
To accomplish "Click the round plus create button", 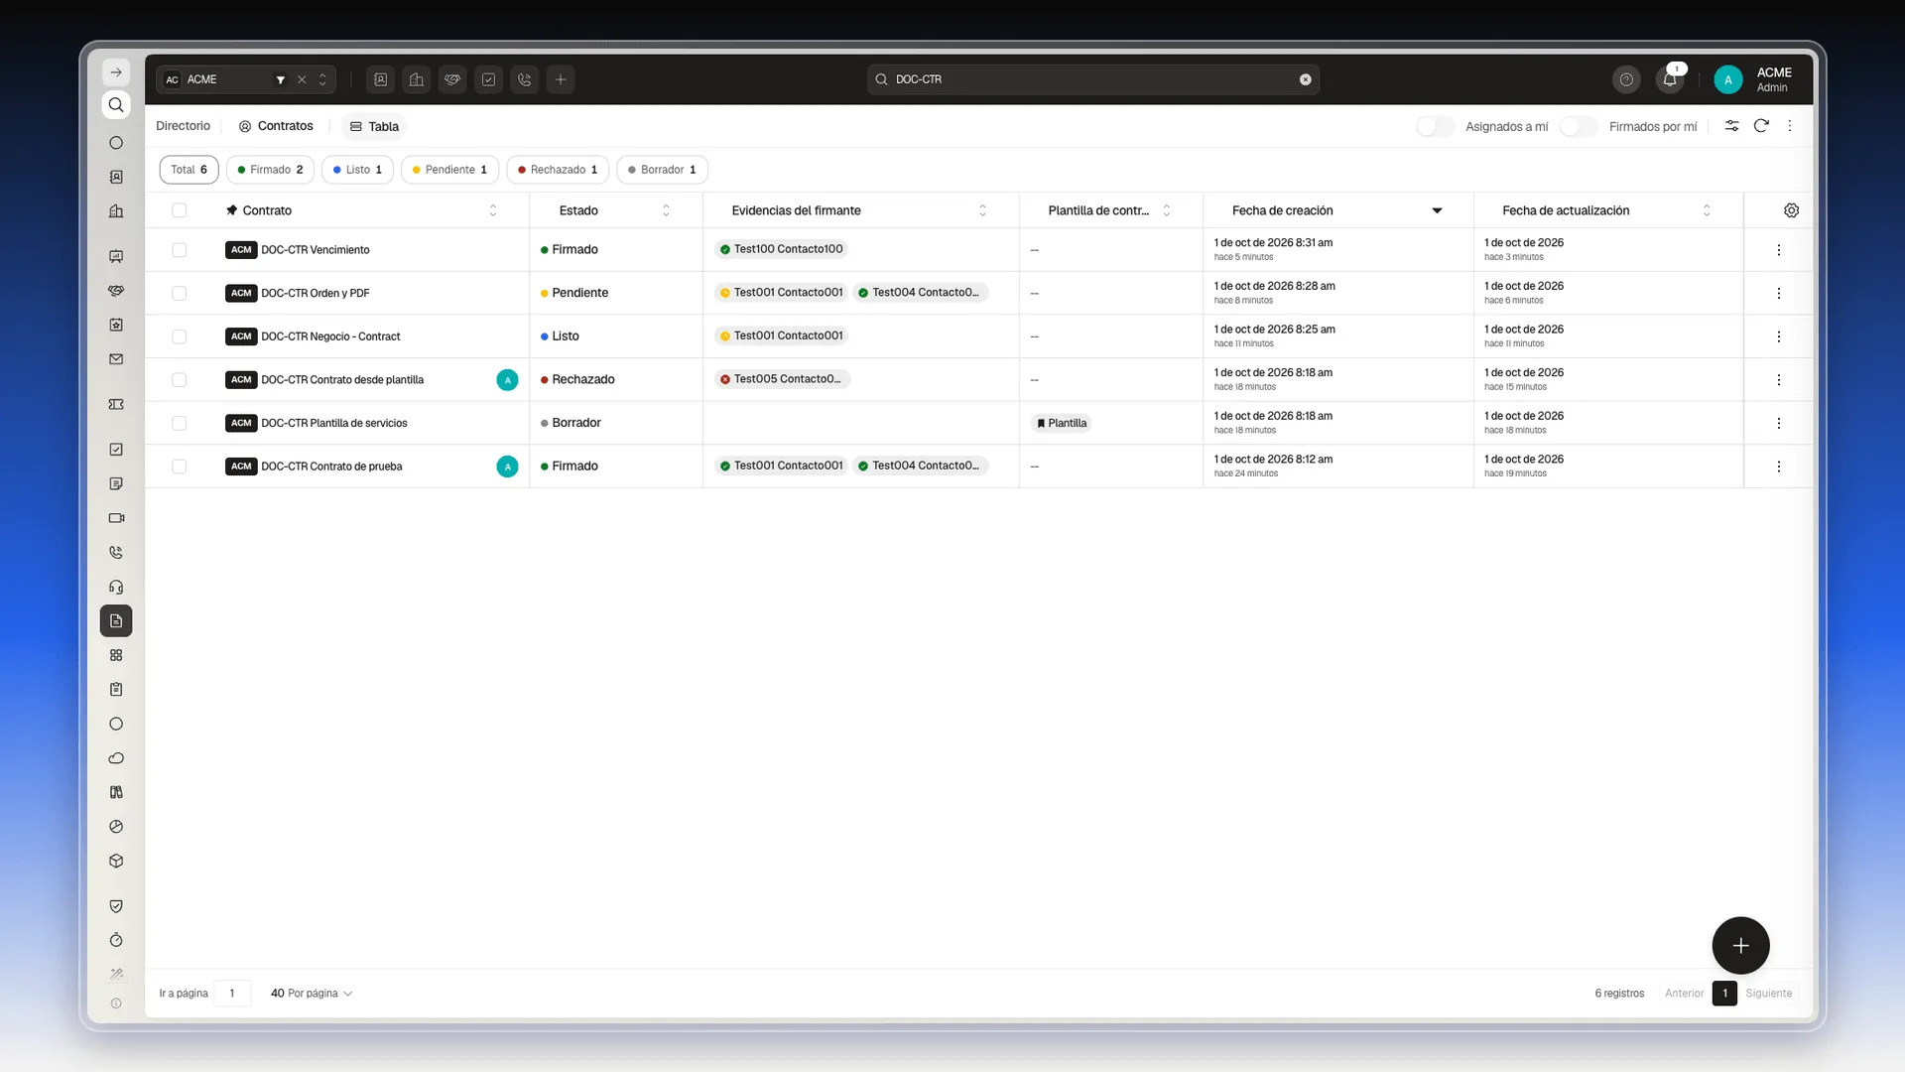I will click(1740, 946).
